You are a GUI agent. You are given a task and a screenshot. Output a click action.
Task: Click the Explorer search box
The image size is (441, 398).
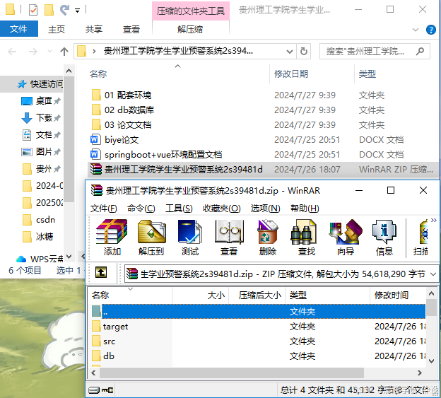coord(375,52)
